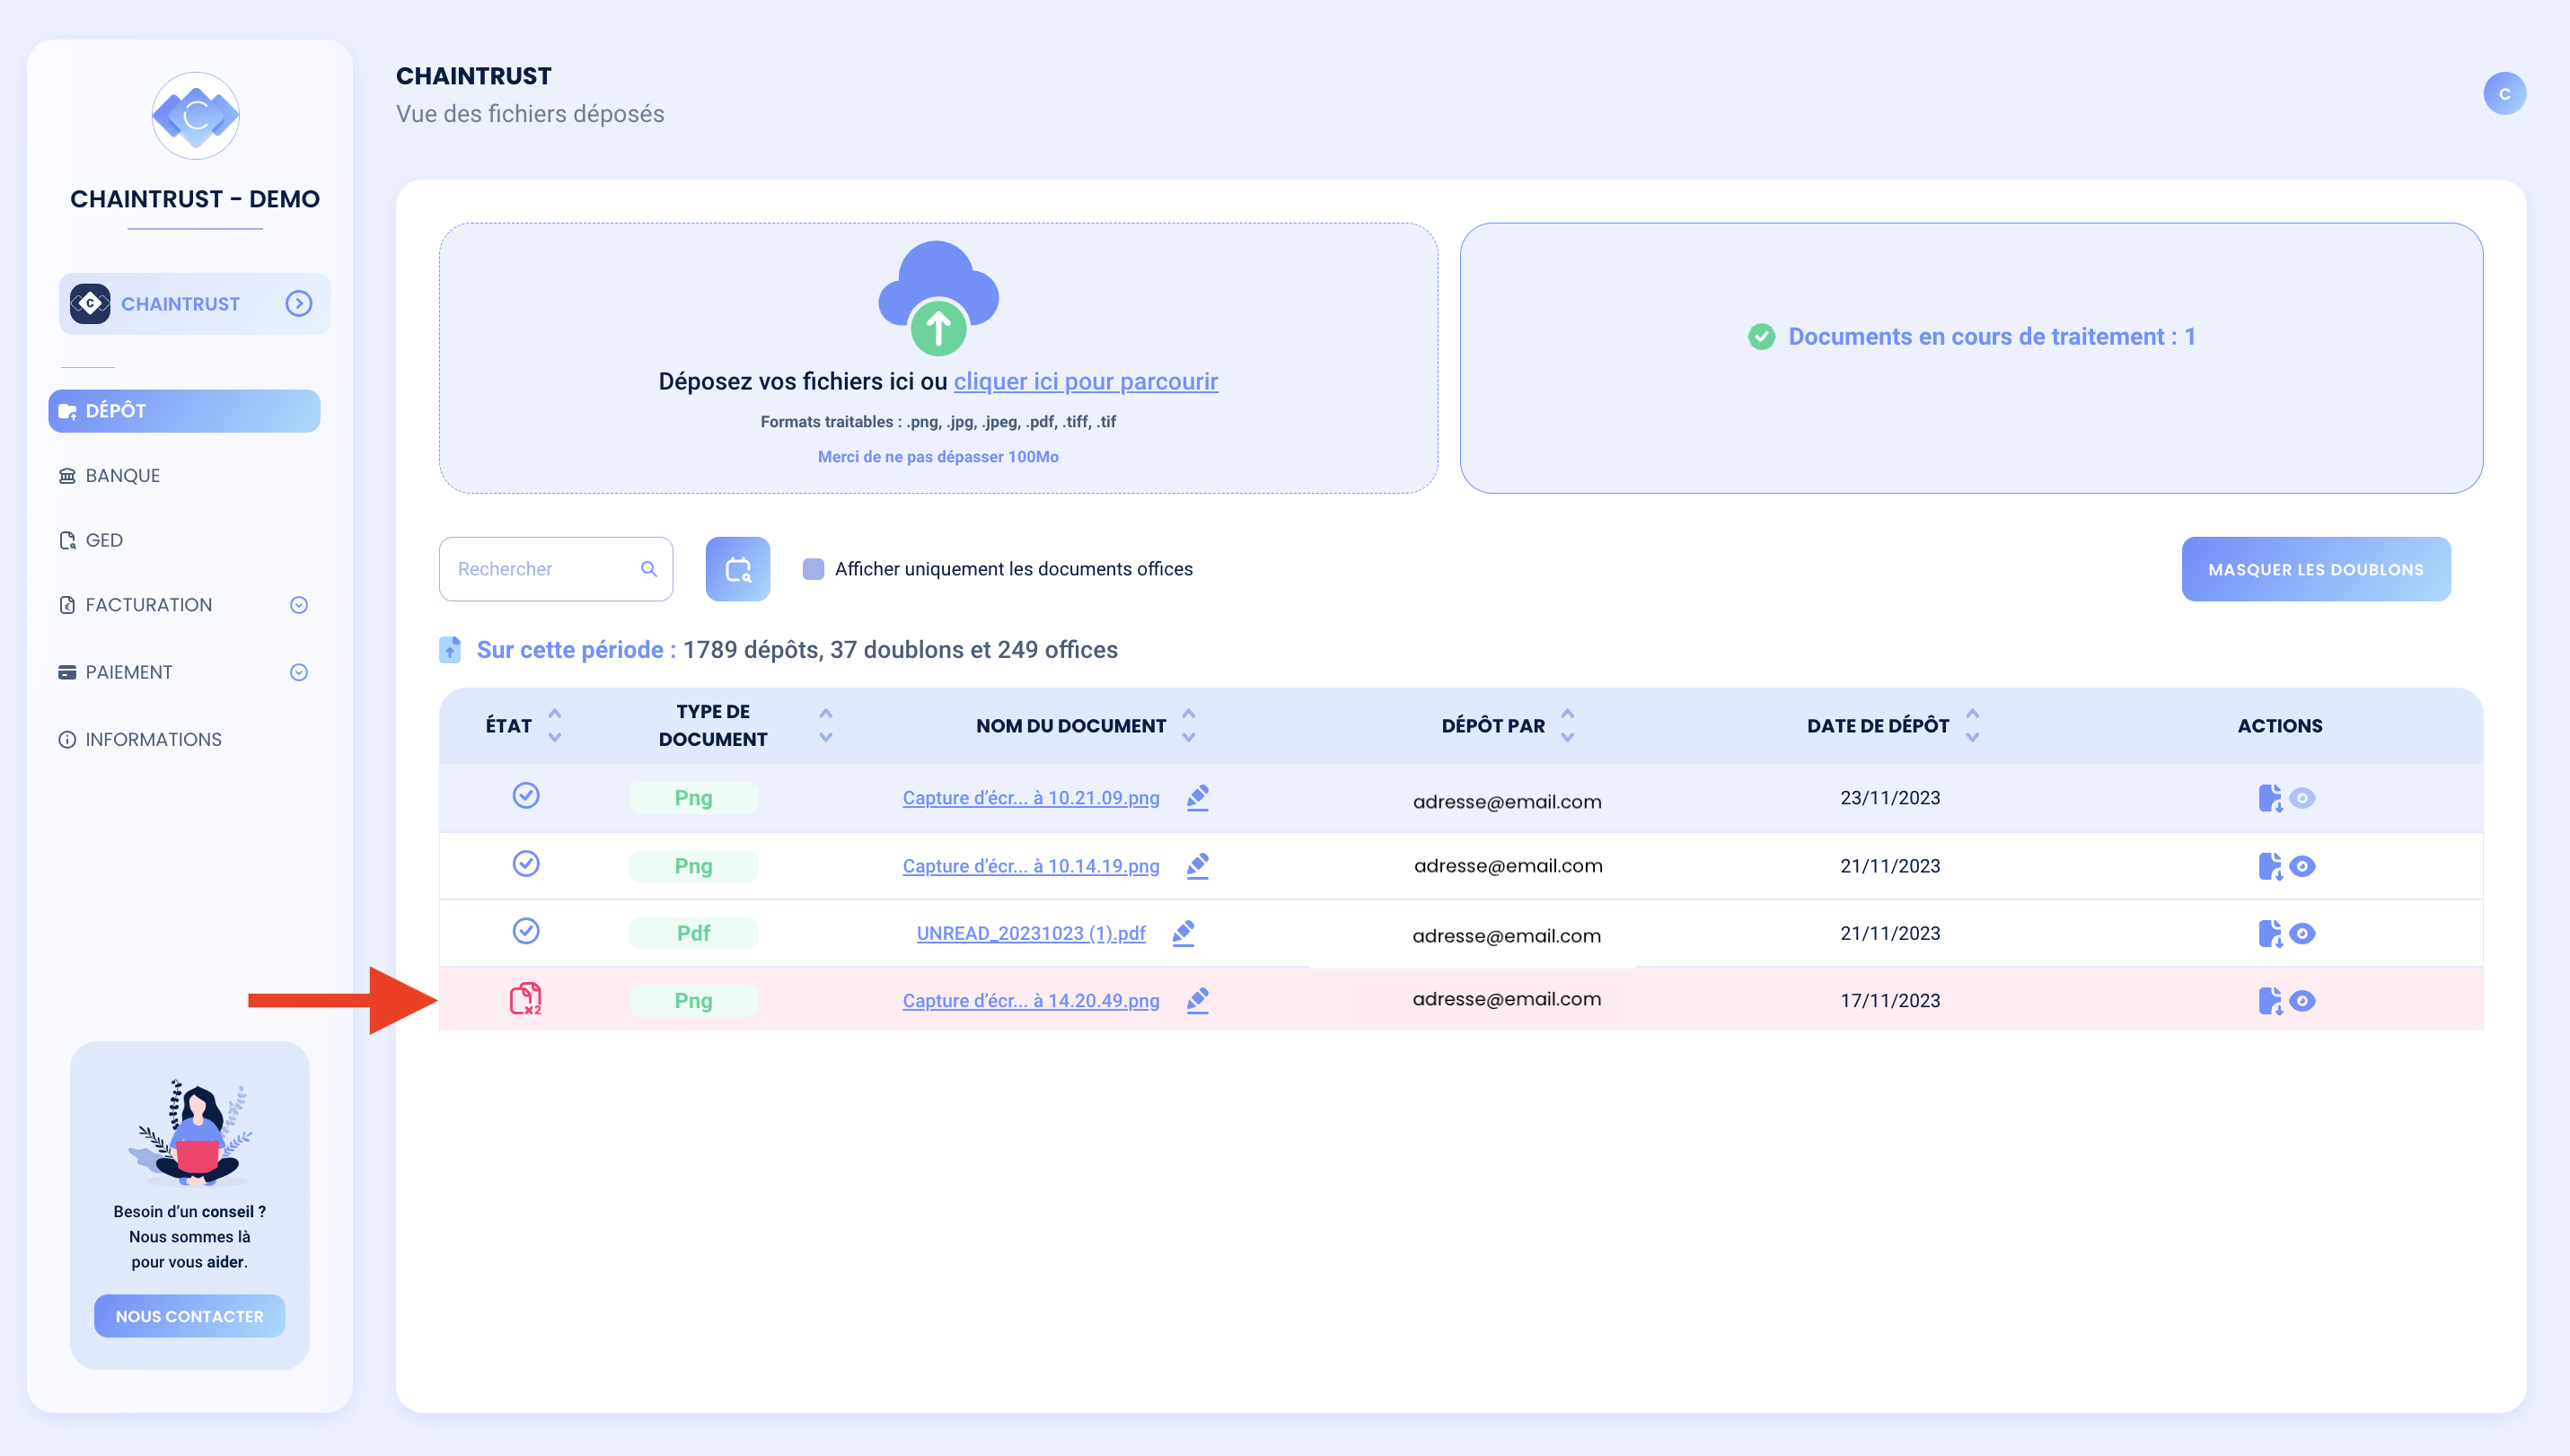This screenshot has height=1456, width=2570.
Task: Open the UNREAD_20231023 (1).pdf link
Action: [1030, 933]
